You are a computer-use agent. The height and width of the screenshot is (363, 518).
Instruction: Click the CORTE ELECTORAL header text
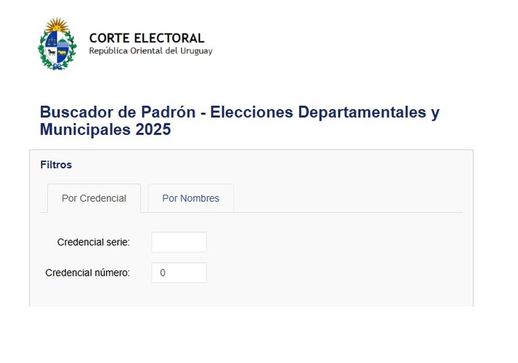147,37
